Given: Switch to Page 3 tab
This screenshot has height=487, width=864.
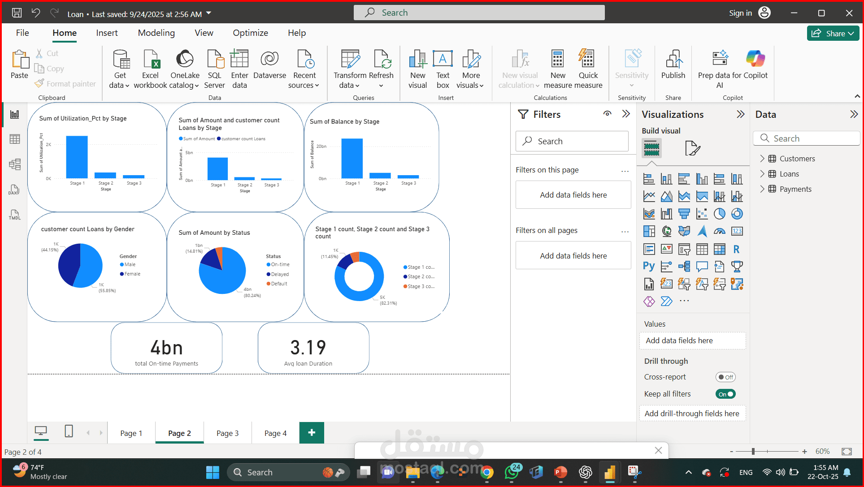Looking at the screenshot, I should click(x=227, y=433).
